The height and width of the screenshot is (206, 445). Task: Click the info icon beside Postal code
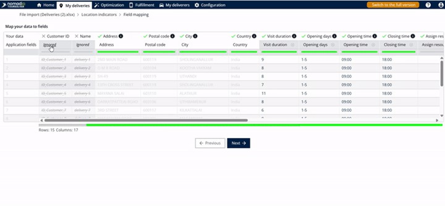(x=173, y=36)
